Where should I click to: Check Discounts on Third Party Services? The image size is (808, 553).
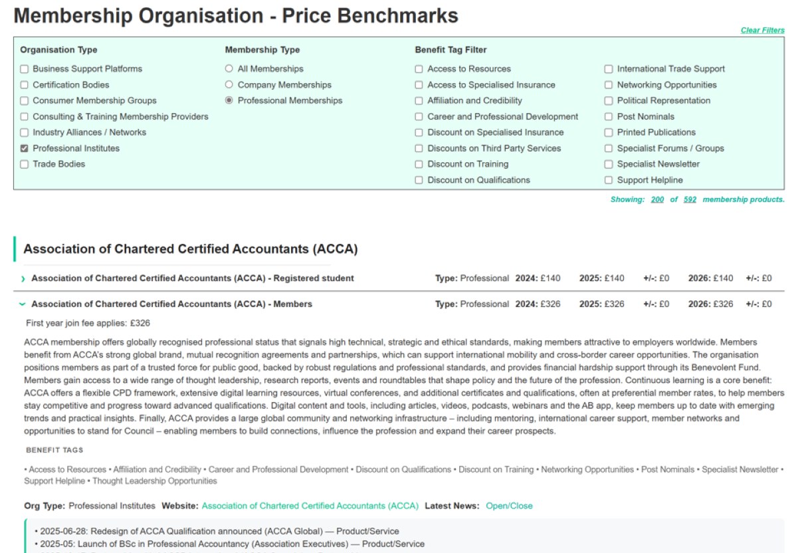(419, 149)
